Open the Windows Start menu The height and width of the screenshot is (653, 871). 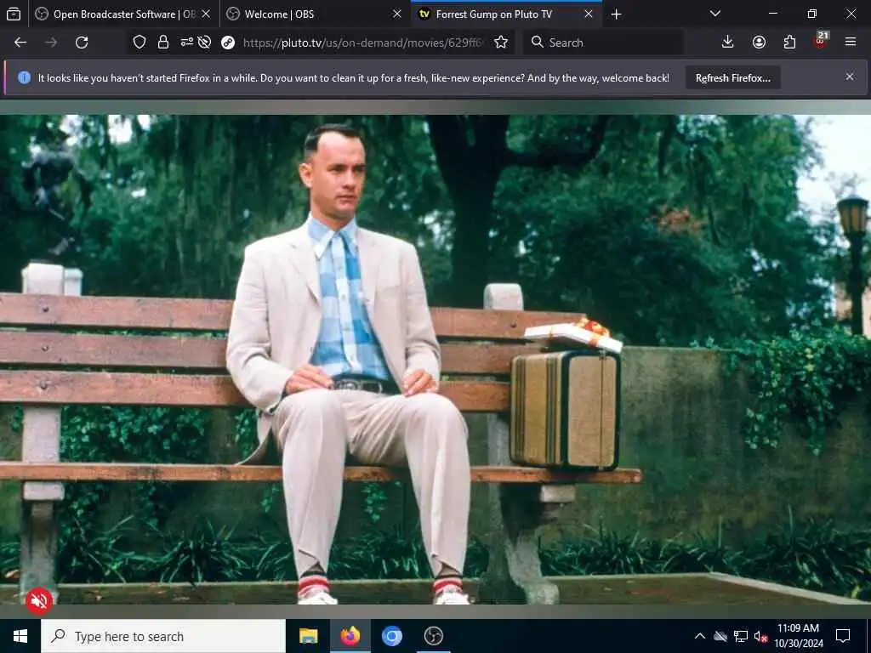point(20,636)
